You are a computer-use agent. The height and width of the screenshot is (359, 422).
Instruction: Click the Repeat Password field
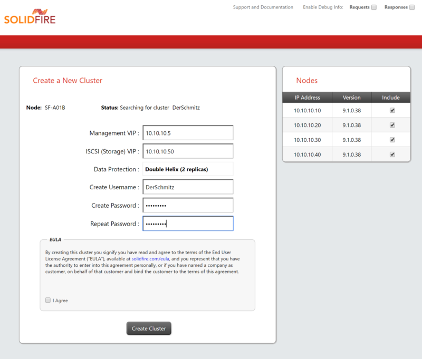point(188,223)
